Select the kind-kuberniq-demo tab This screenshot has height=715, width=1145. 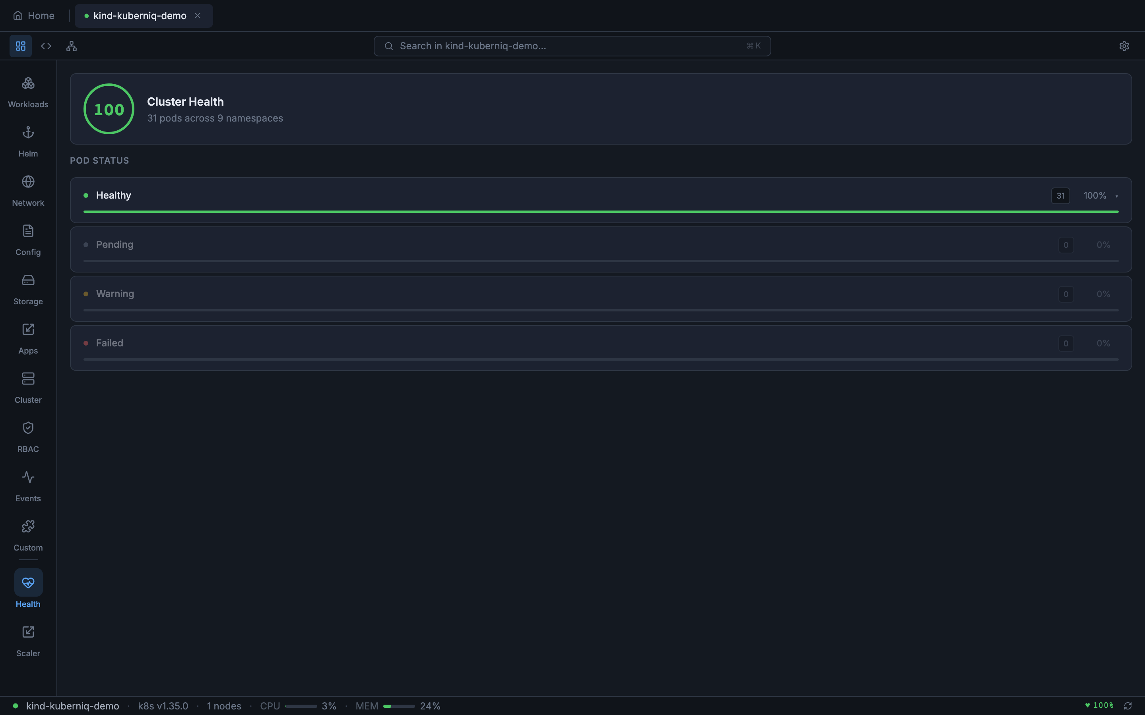pyautogui.click(x=139, y=15)
